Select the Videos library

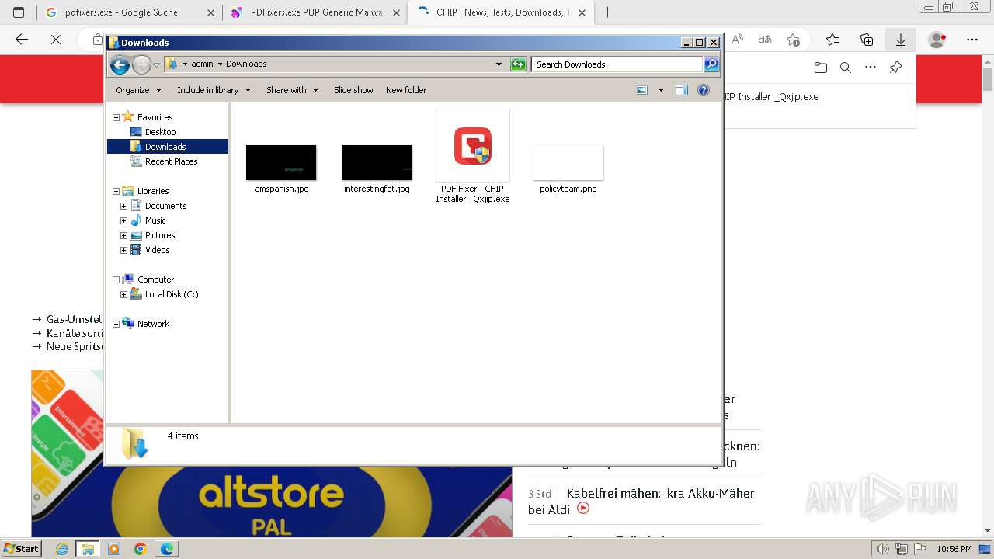[x=157, y=250]
